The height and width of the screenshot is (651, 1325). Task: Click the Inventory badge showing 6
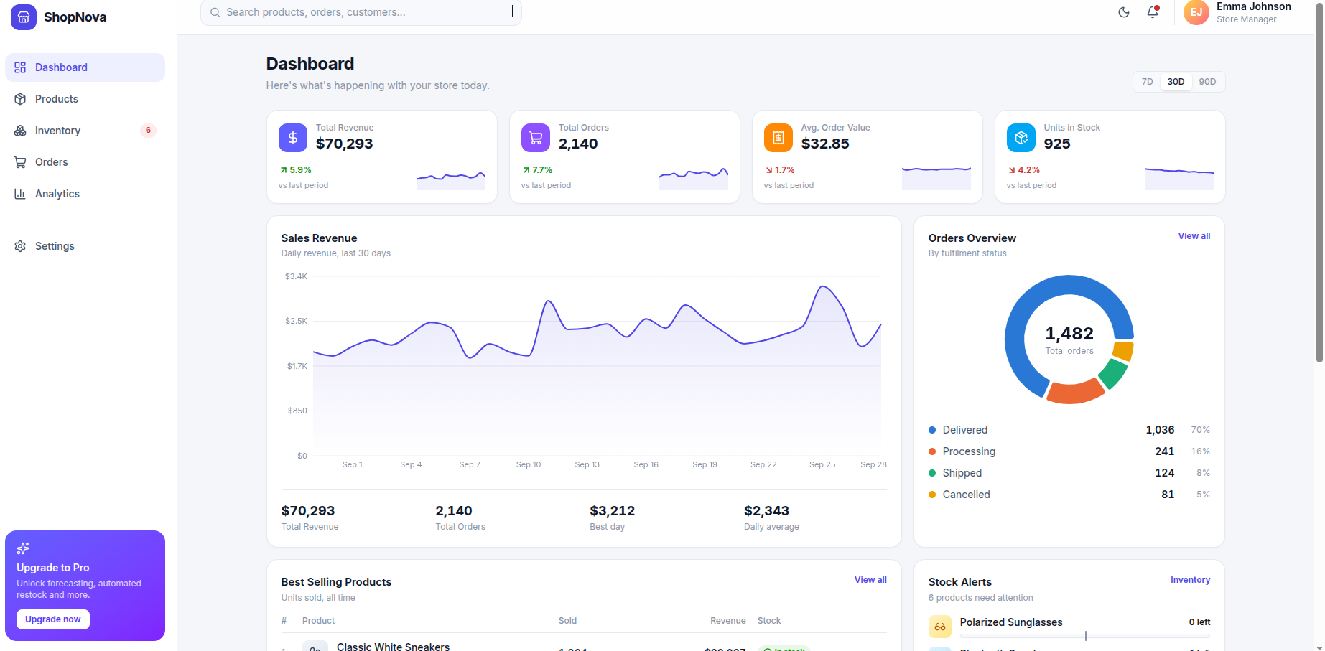[148, 131]
